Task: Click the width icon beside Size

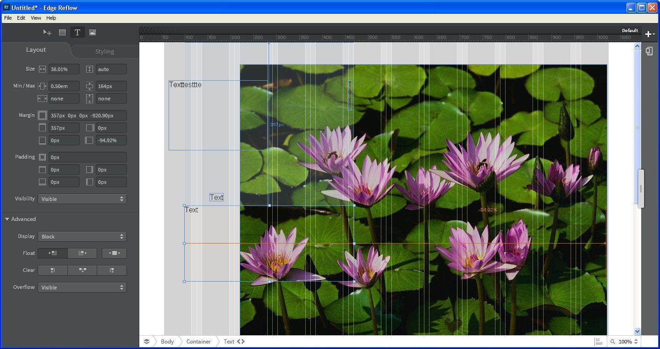Action: (43, 69)
